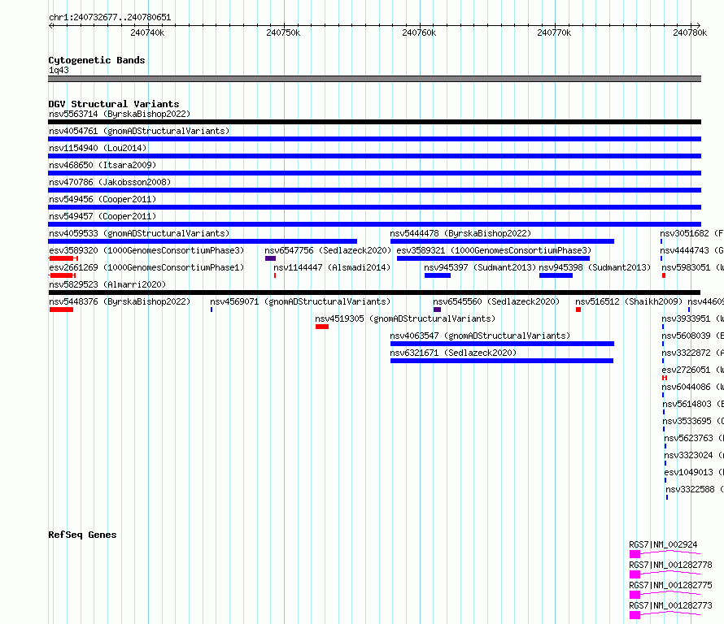Open the nsv1154940 (Lou2014) variant label

pos(98,148)
